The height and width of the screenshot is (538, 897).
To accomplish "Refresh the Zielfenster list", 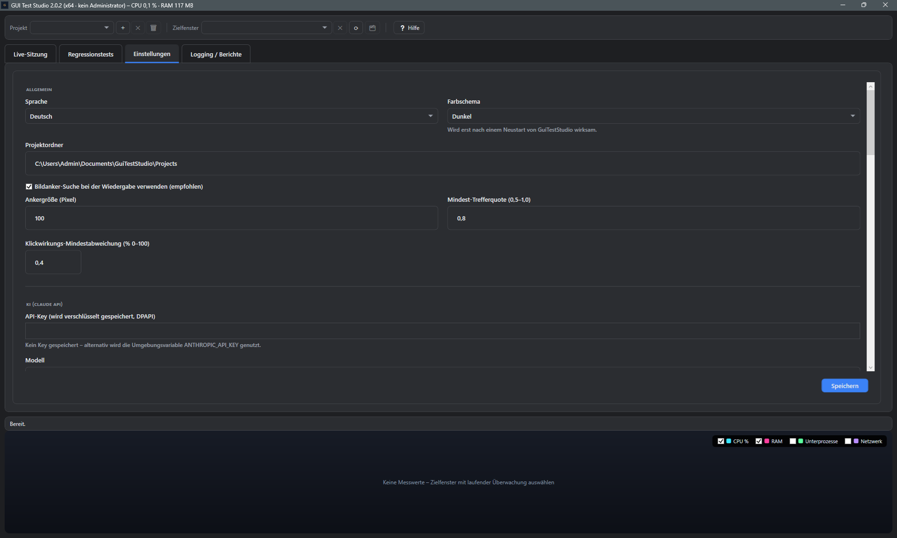I will [356, 28].
